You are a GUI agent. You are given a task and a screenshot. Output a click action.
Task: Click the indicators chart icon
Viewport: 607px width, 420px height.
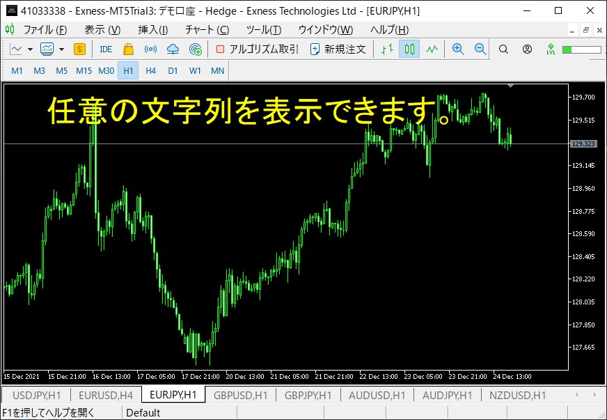pos(47,49)
